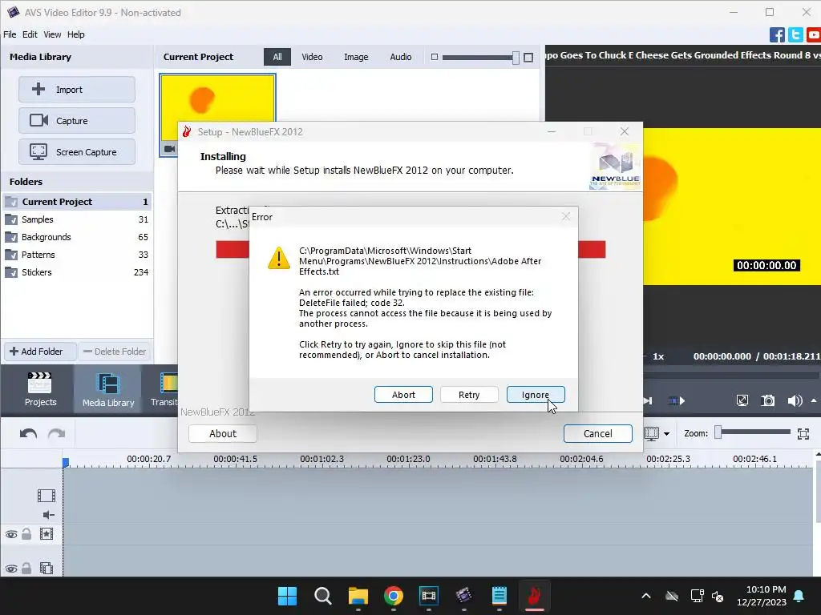Click the main video track icon

coord(47,495)
